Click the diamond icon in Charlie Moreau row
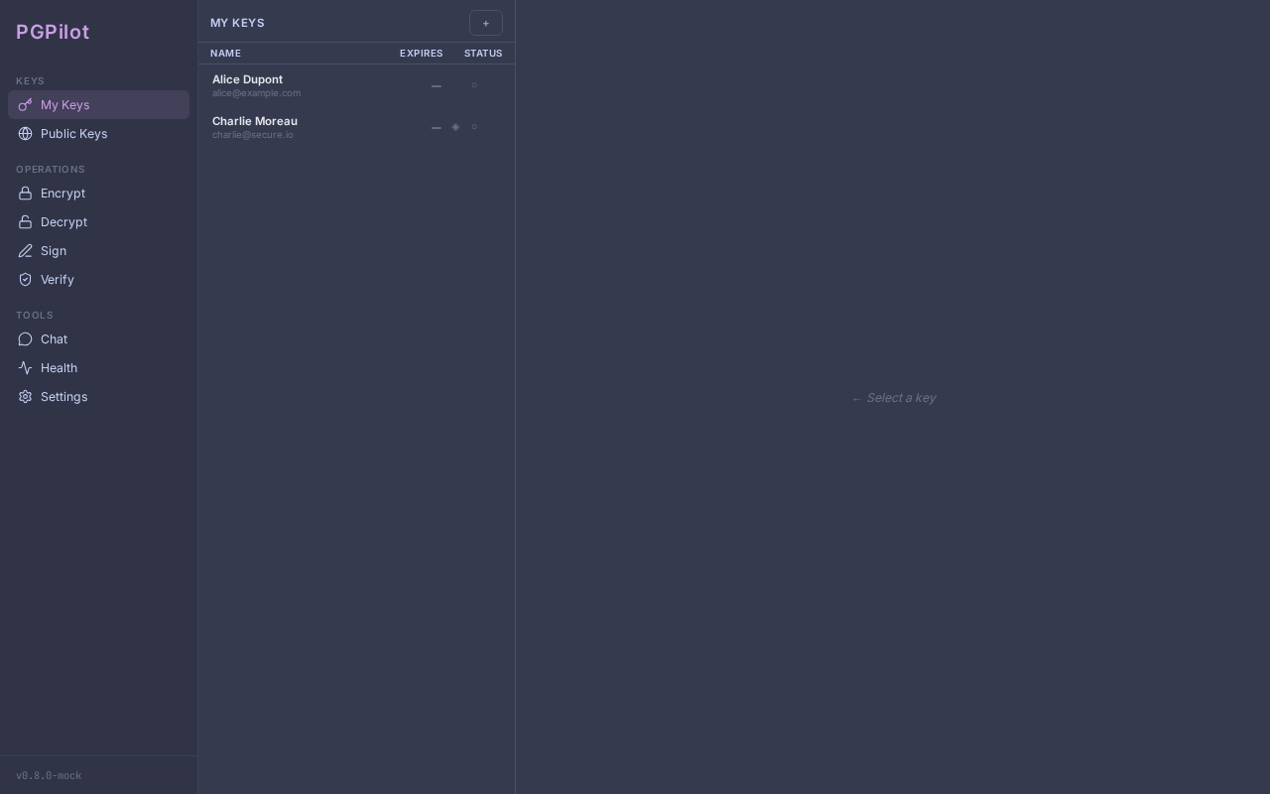1270x794 pixels. (455, 127)
